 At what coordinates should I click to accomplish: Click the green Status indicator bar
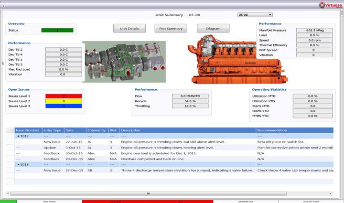57,31
